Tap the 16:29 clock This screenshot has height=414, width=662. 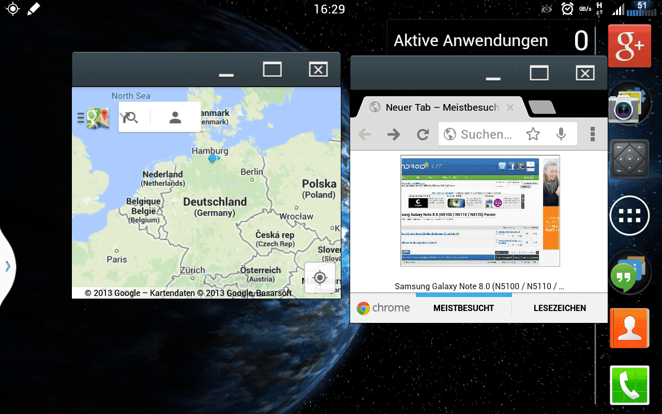329,9
